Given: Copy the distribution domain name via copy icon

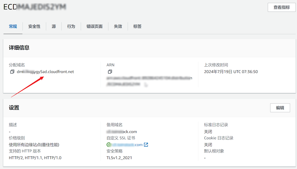Looking at the screenshot, I should (x=12, y=72).
